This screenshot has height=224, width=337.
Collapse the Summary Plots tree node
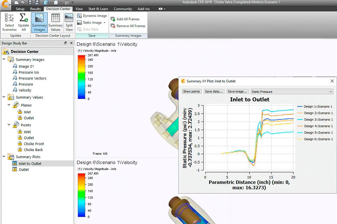click(x=4, y=156)
